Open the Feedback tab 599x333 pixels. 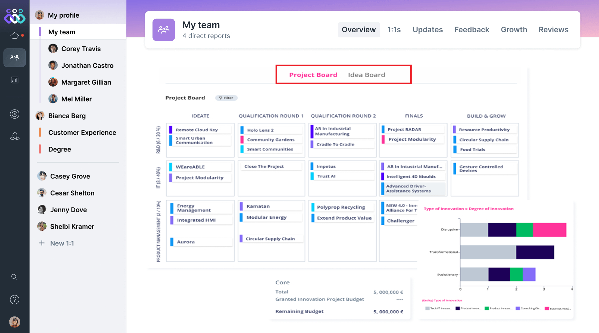click(472, 30)
